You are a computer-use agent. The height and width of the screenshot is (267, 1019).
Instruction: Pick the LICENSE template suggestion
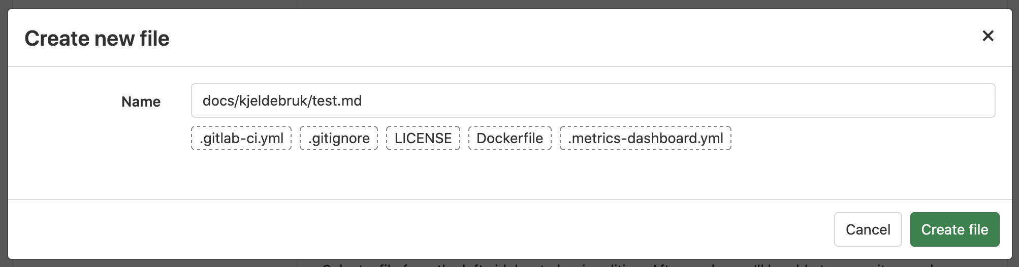[x=423, y=138]
